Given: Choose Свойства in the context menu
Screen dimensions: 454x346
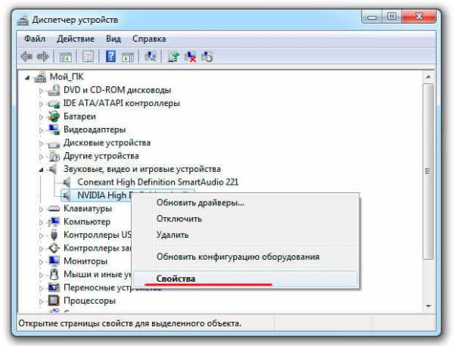Looking at the screenshot, I should [x=176, y=279].
